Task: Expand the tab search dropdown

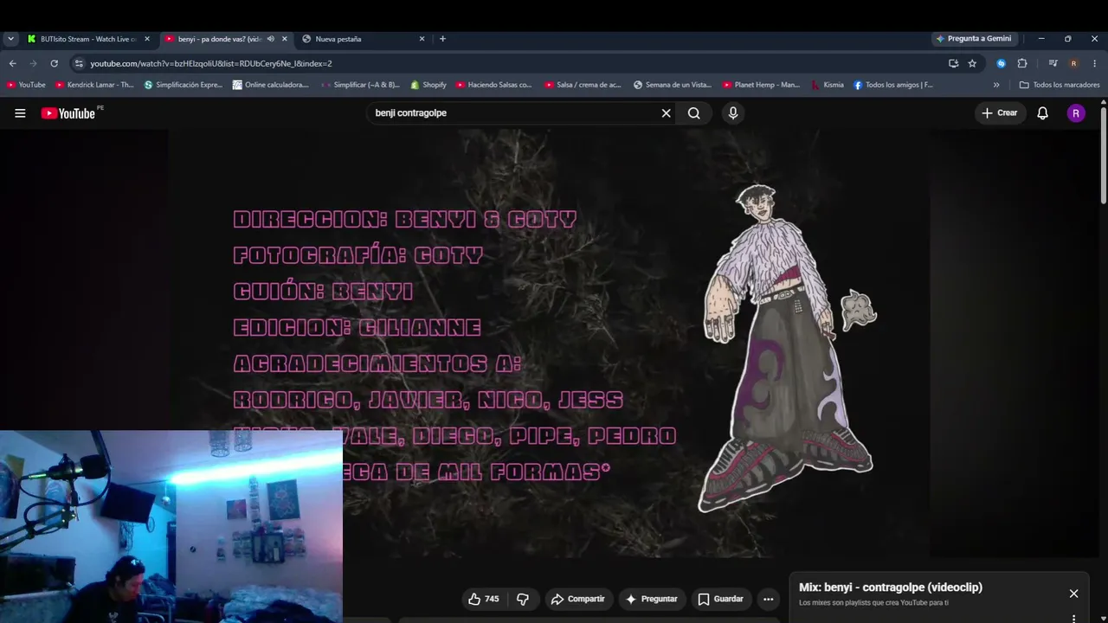Action: click(x=11, y=39)
